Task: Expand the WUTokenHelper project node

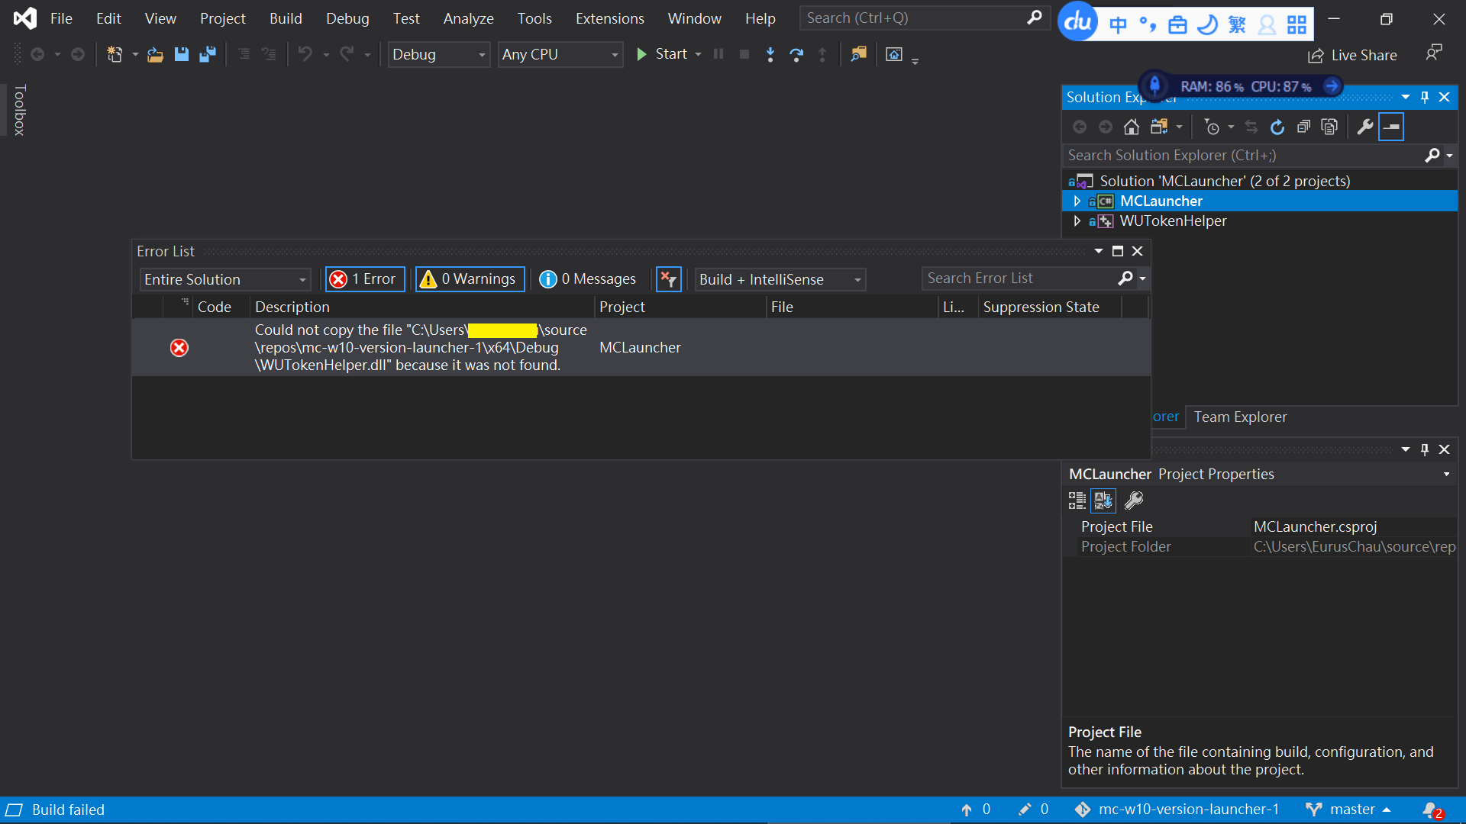Action: coord(1077,221)
